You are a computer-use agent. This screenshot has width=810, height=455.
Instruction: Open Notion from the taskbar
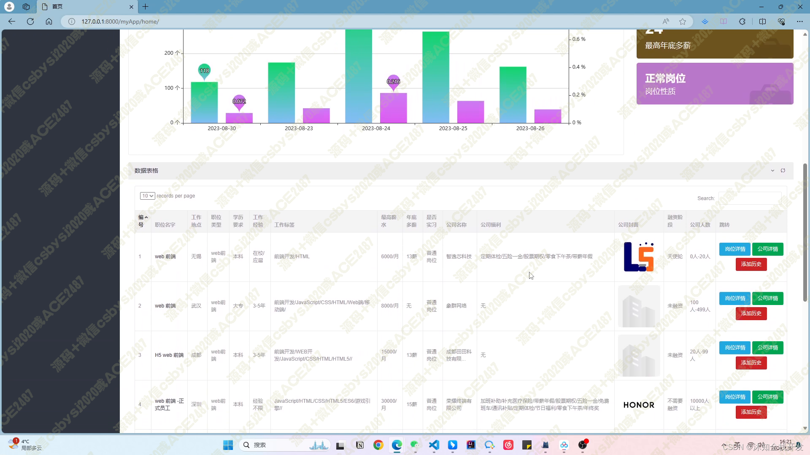pyautogui.click(x=360, y=445)
